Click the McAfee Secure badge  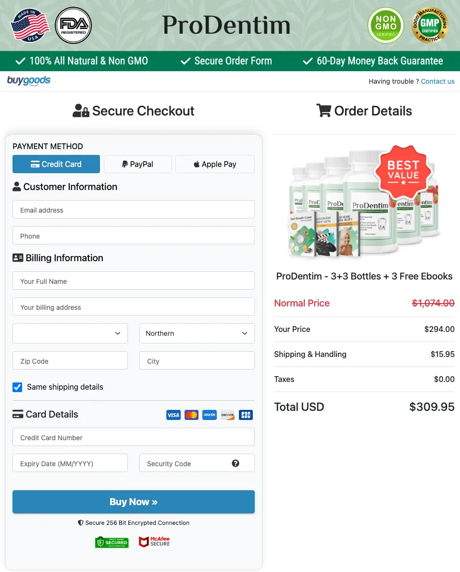click(x=155, y=541)
